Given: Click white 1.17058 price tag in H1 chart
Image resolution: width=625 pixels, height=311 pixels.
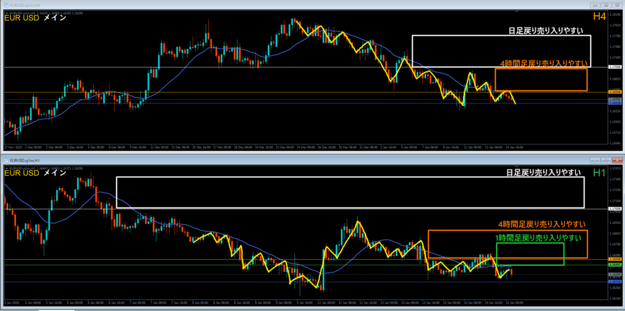Looking at the screenshot, I should (615, 208).
